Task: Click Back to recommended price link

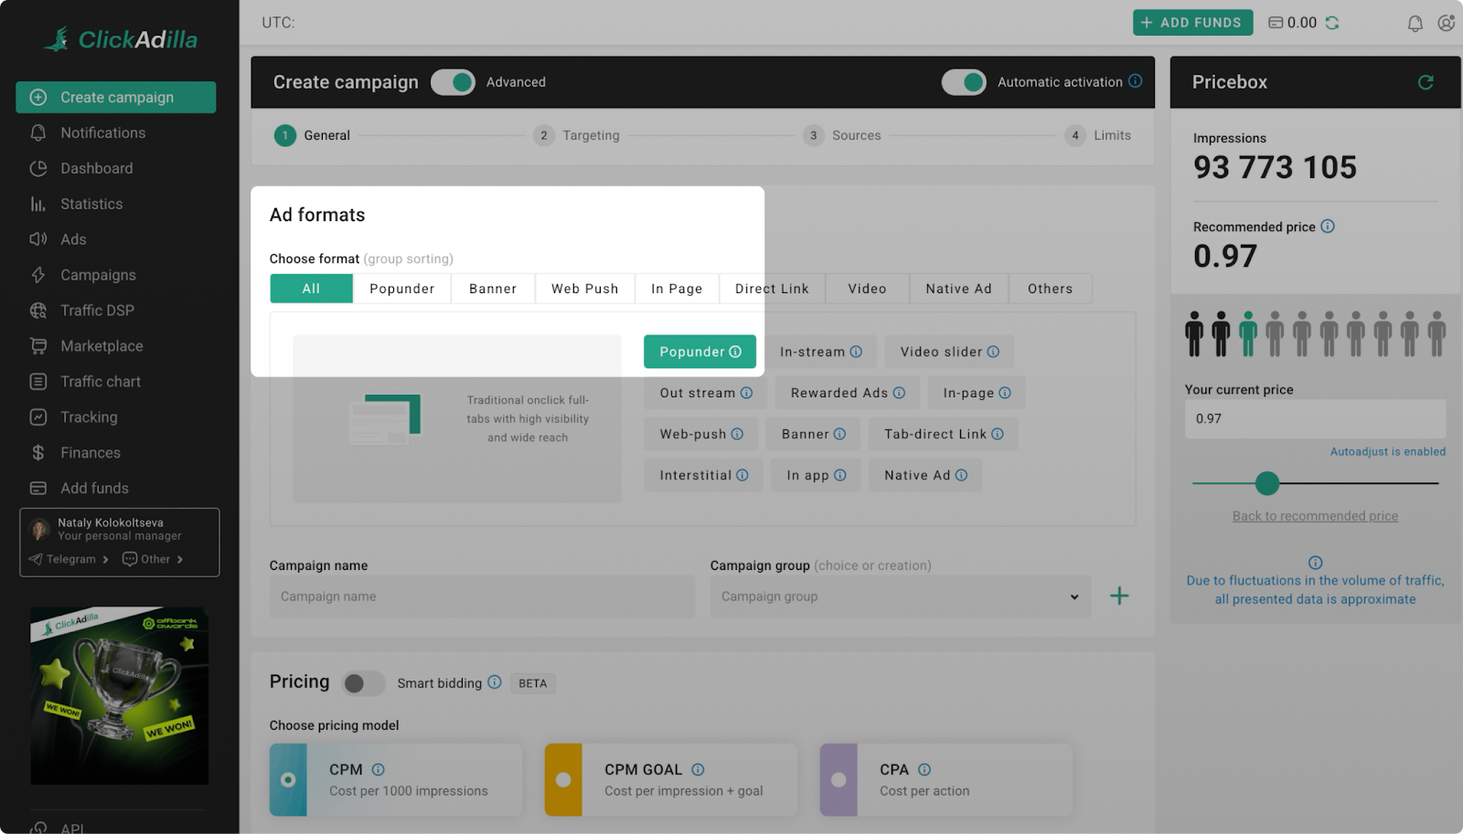Action: 1315,516
